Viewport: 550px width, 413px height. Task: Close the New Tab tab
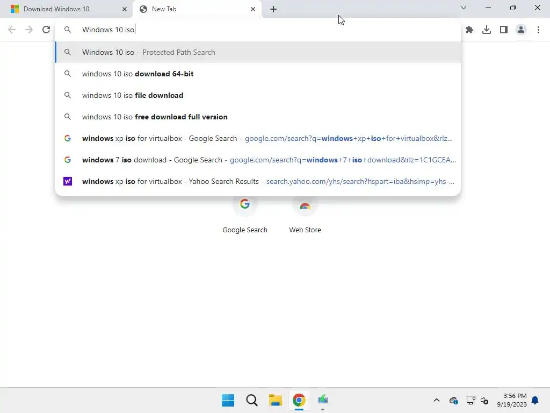253,9
